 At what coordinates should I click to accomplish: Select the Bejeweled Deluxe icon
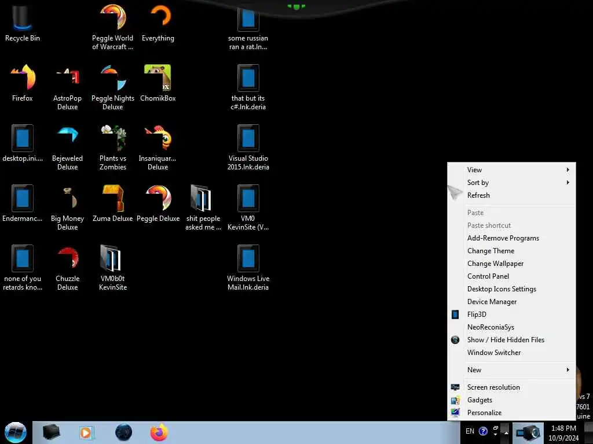pos(67,147)
